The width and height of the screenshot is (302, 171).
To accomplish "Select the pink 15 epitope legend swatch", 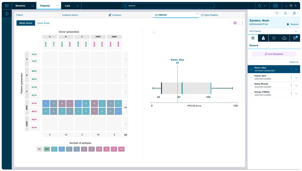I will tap(121, 149).
